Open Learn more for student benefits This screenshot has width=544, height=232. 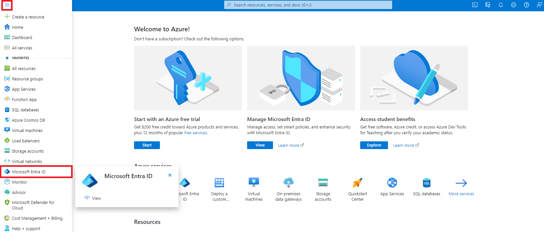406,146
